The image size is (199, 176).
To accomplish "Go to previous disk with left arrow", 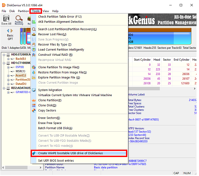I will point(8,31).
